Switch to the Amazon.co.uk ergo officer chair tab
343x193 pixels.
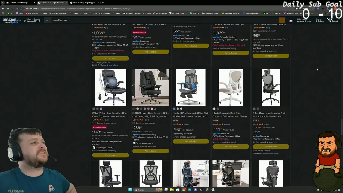(x=52, y=3)
